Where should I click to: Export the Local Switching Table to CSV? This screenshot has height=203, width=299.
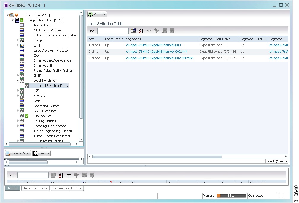[x=133, y=31]
